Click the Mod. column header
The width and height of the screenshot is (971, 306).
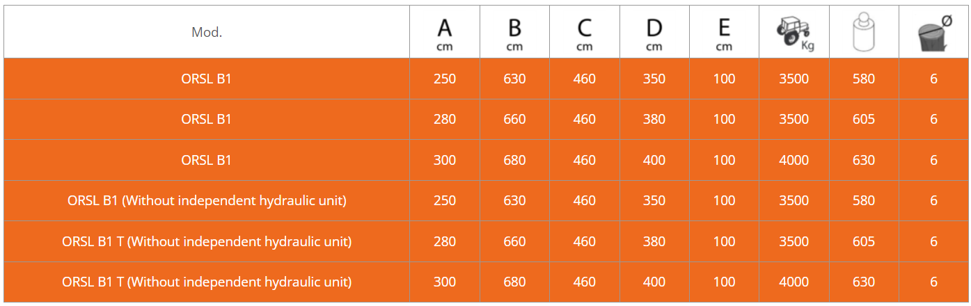pos(207,32)
